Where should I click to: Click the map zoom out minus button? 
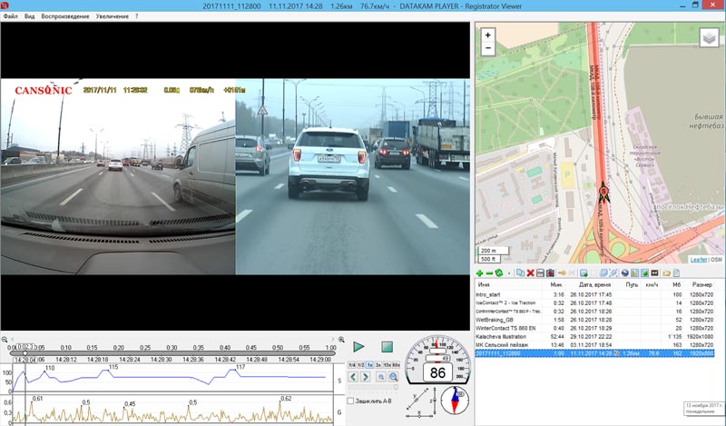488,51
